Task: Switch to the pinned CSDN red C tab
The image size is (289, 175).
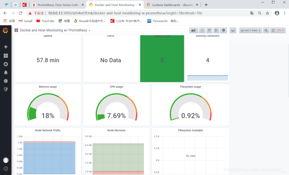Action: pos(25,5)
